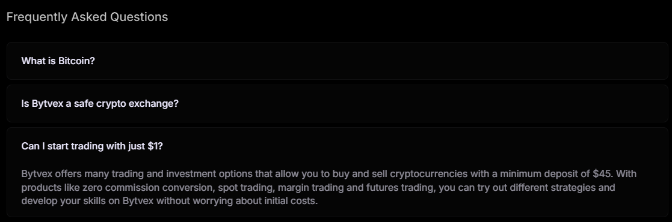
Task: Collapse "Can I start trading with just $1?"
Action: [338, 146]
